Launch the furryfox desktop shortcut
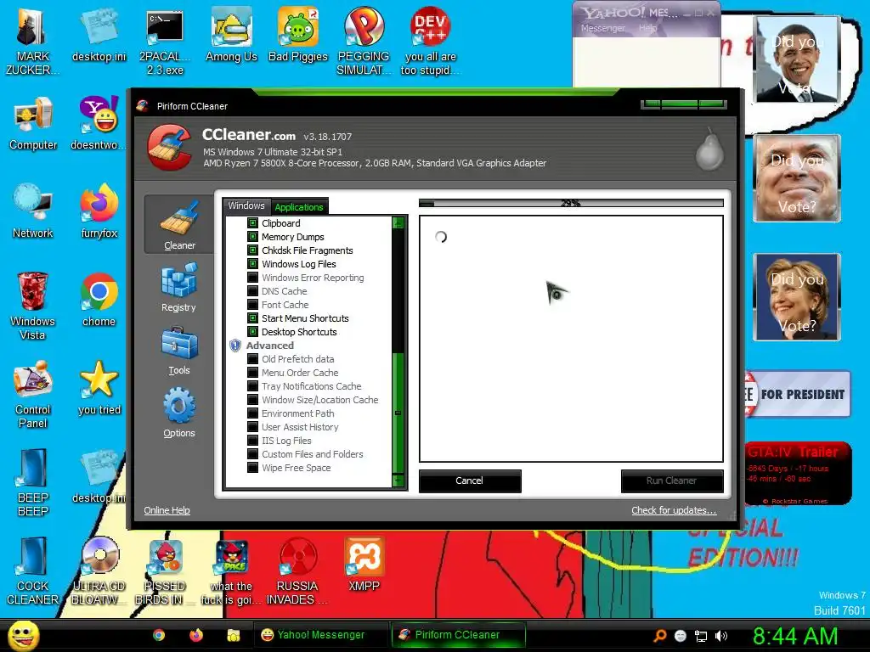870x652 pixels. [99, 211]
